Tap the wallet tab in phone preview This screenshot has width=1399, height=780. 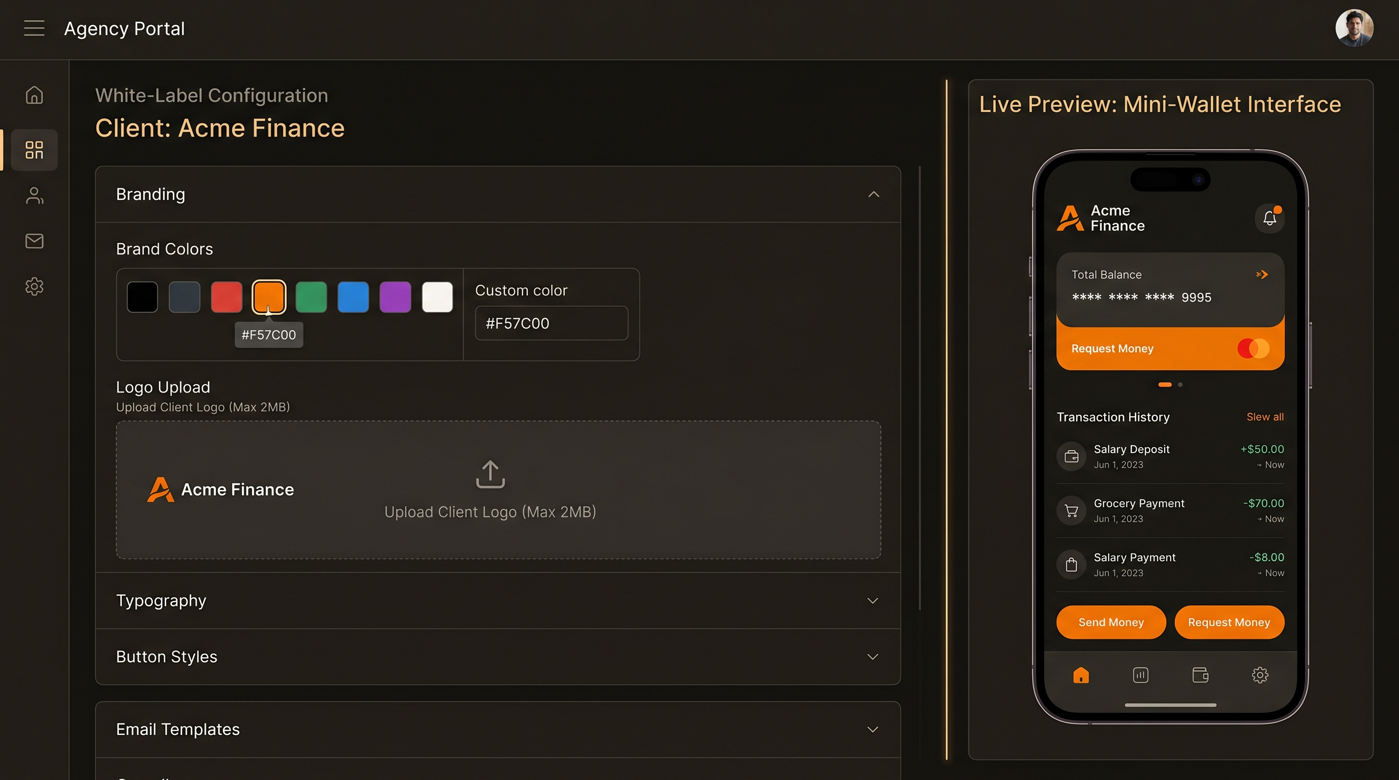[x=1200, y=675]
